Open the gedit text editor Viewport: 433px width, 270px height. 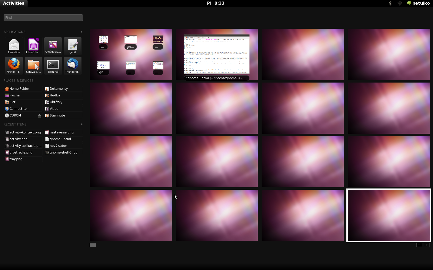(x=73, y=46)
